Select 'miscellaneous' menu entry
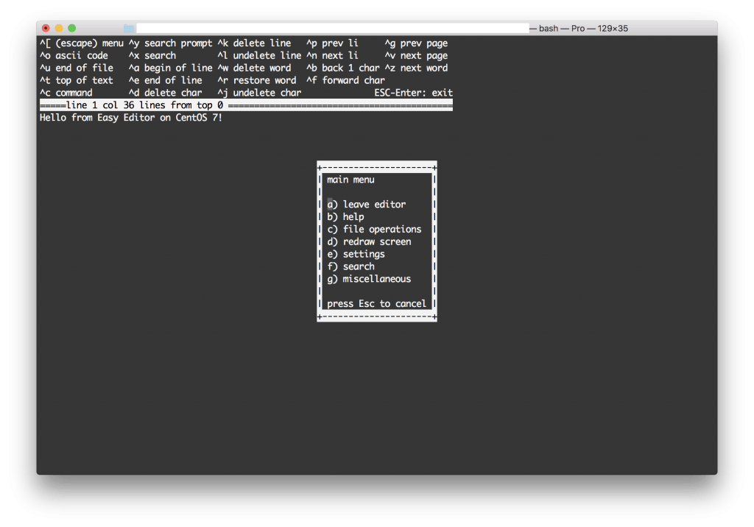Screen dimensions: 754x527 point(376,280)
